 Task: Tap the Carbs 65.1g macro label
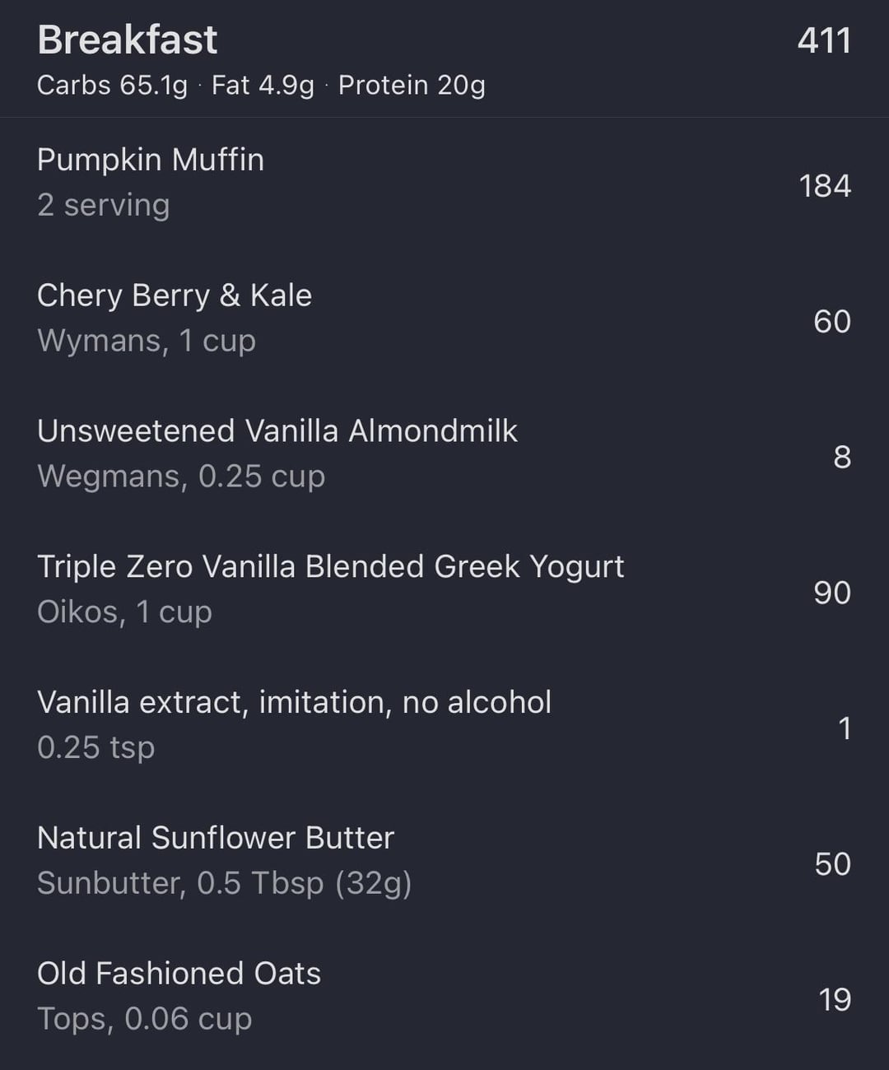(x=112, y=85)
